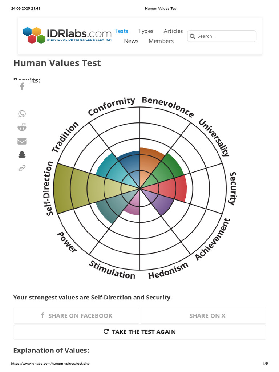This screenshot has width=279, height=372.
Task: Click the IDRlabs.com logo
Action: (x=67, y=35)
